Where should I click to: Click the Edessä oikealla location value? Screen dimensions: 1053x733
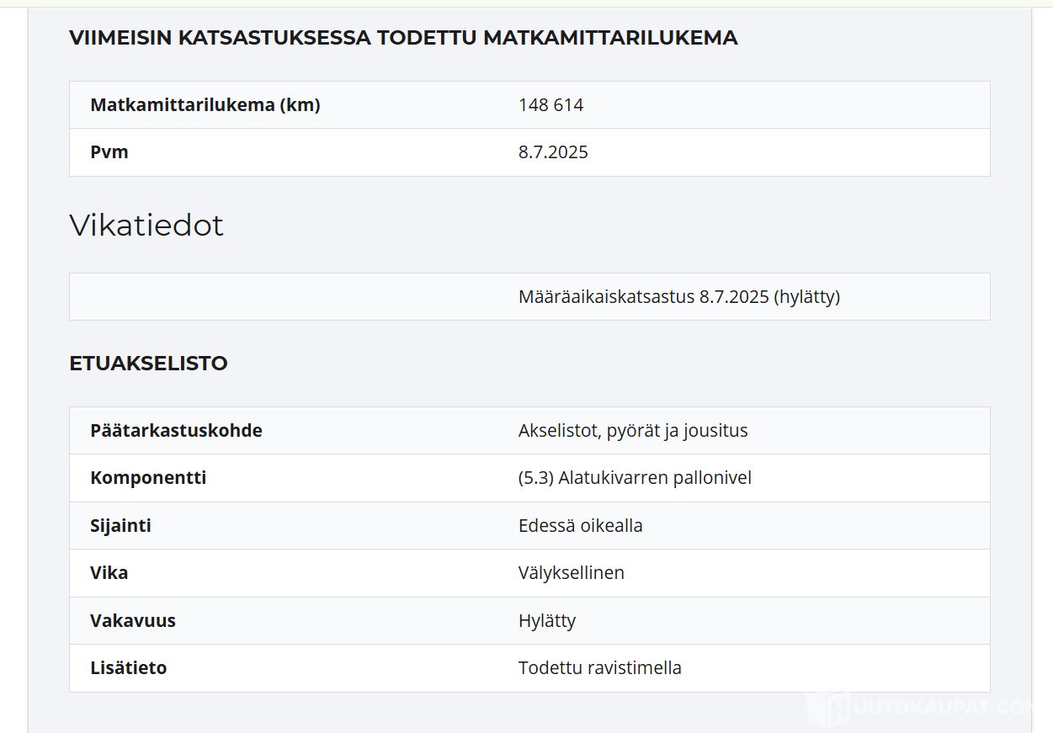[580, 526]
